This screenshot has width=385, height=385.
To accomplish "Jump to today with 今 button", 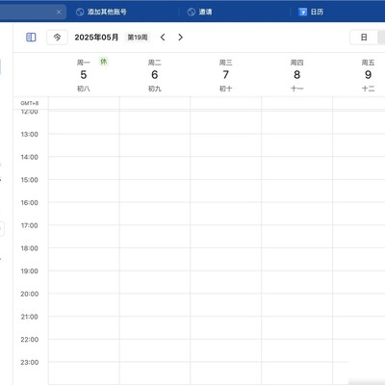I will [57, 38].
